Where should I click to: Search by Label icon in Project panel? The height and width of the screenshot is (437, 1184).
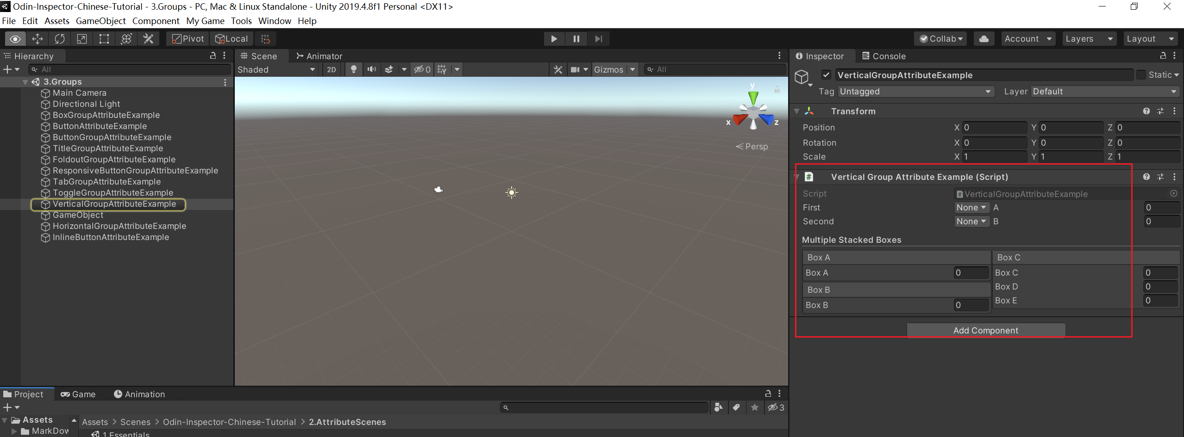[736, 407]
